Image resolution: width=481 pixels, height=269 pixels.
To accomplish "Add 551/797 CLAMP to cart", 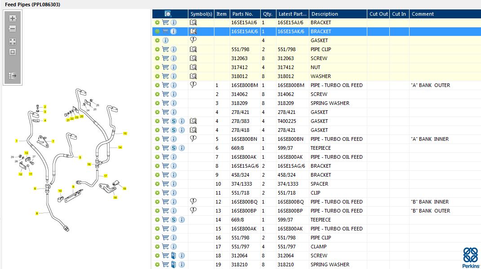I will pyautogui.click(x=165, y=247).
